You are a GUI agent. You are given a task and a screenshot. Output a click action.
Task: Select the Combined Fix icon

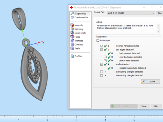[x=72, y=17]
